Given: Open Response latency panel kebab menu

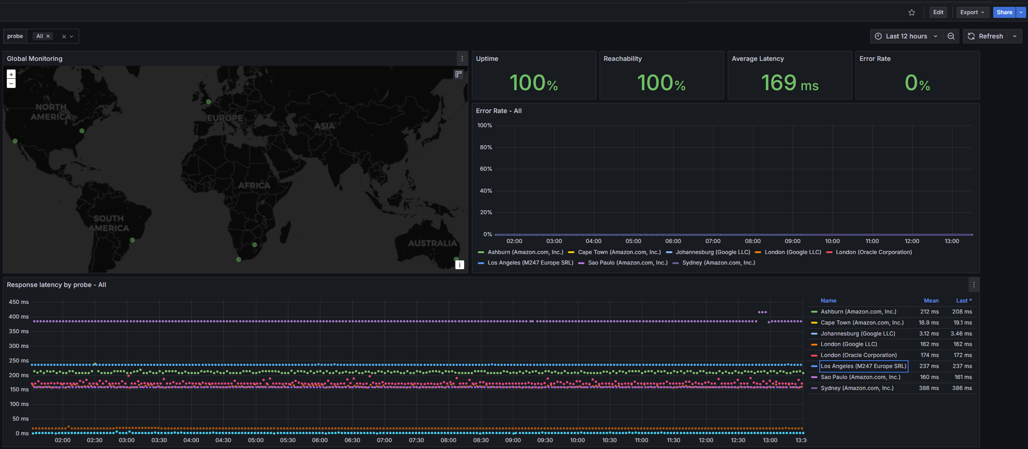Looking at the screenshot, I should (x=974, y=285).
